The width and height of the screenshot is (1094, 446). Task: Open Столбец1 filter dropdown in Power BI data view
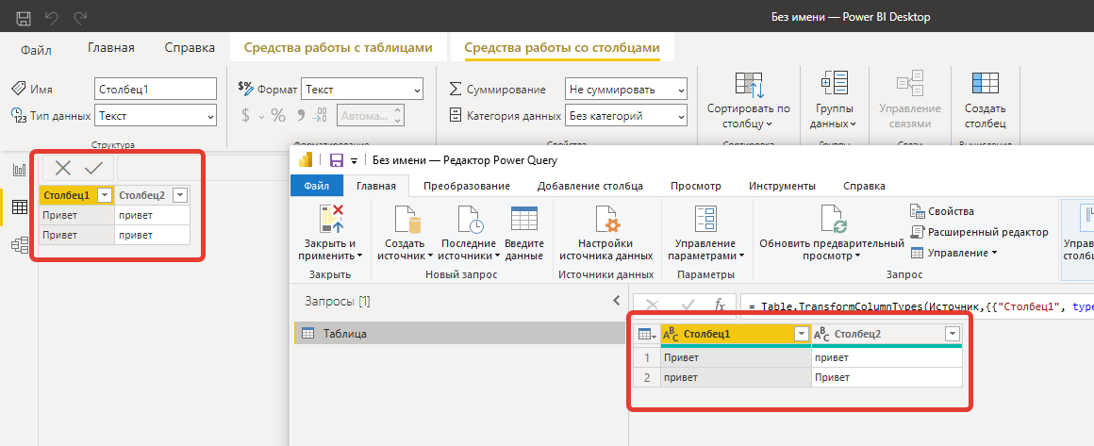click(105, 195)
